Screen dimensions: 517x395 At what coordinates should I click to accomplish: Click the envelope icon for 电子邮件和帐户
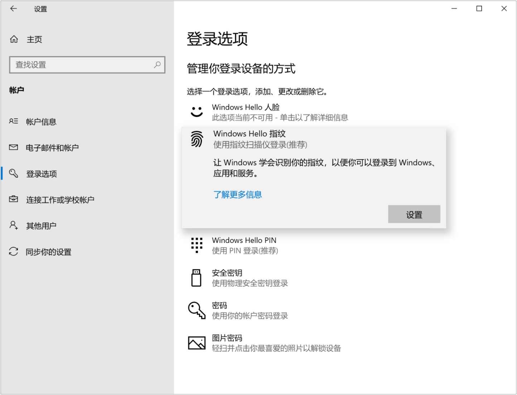pyautogui.click(x=14, y=147)
